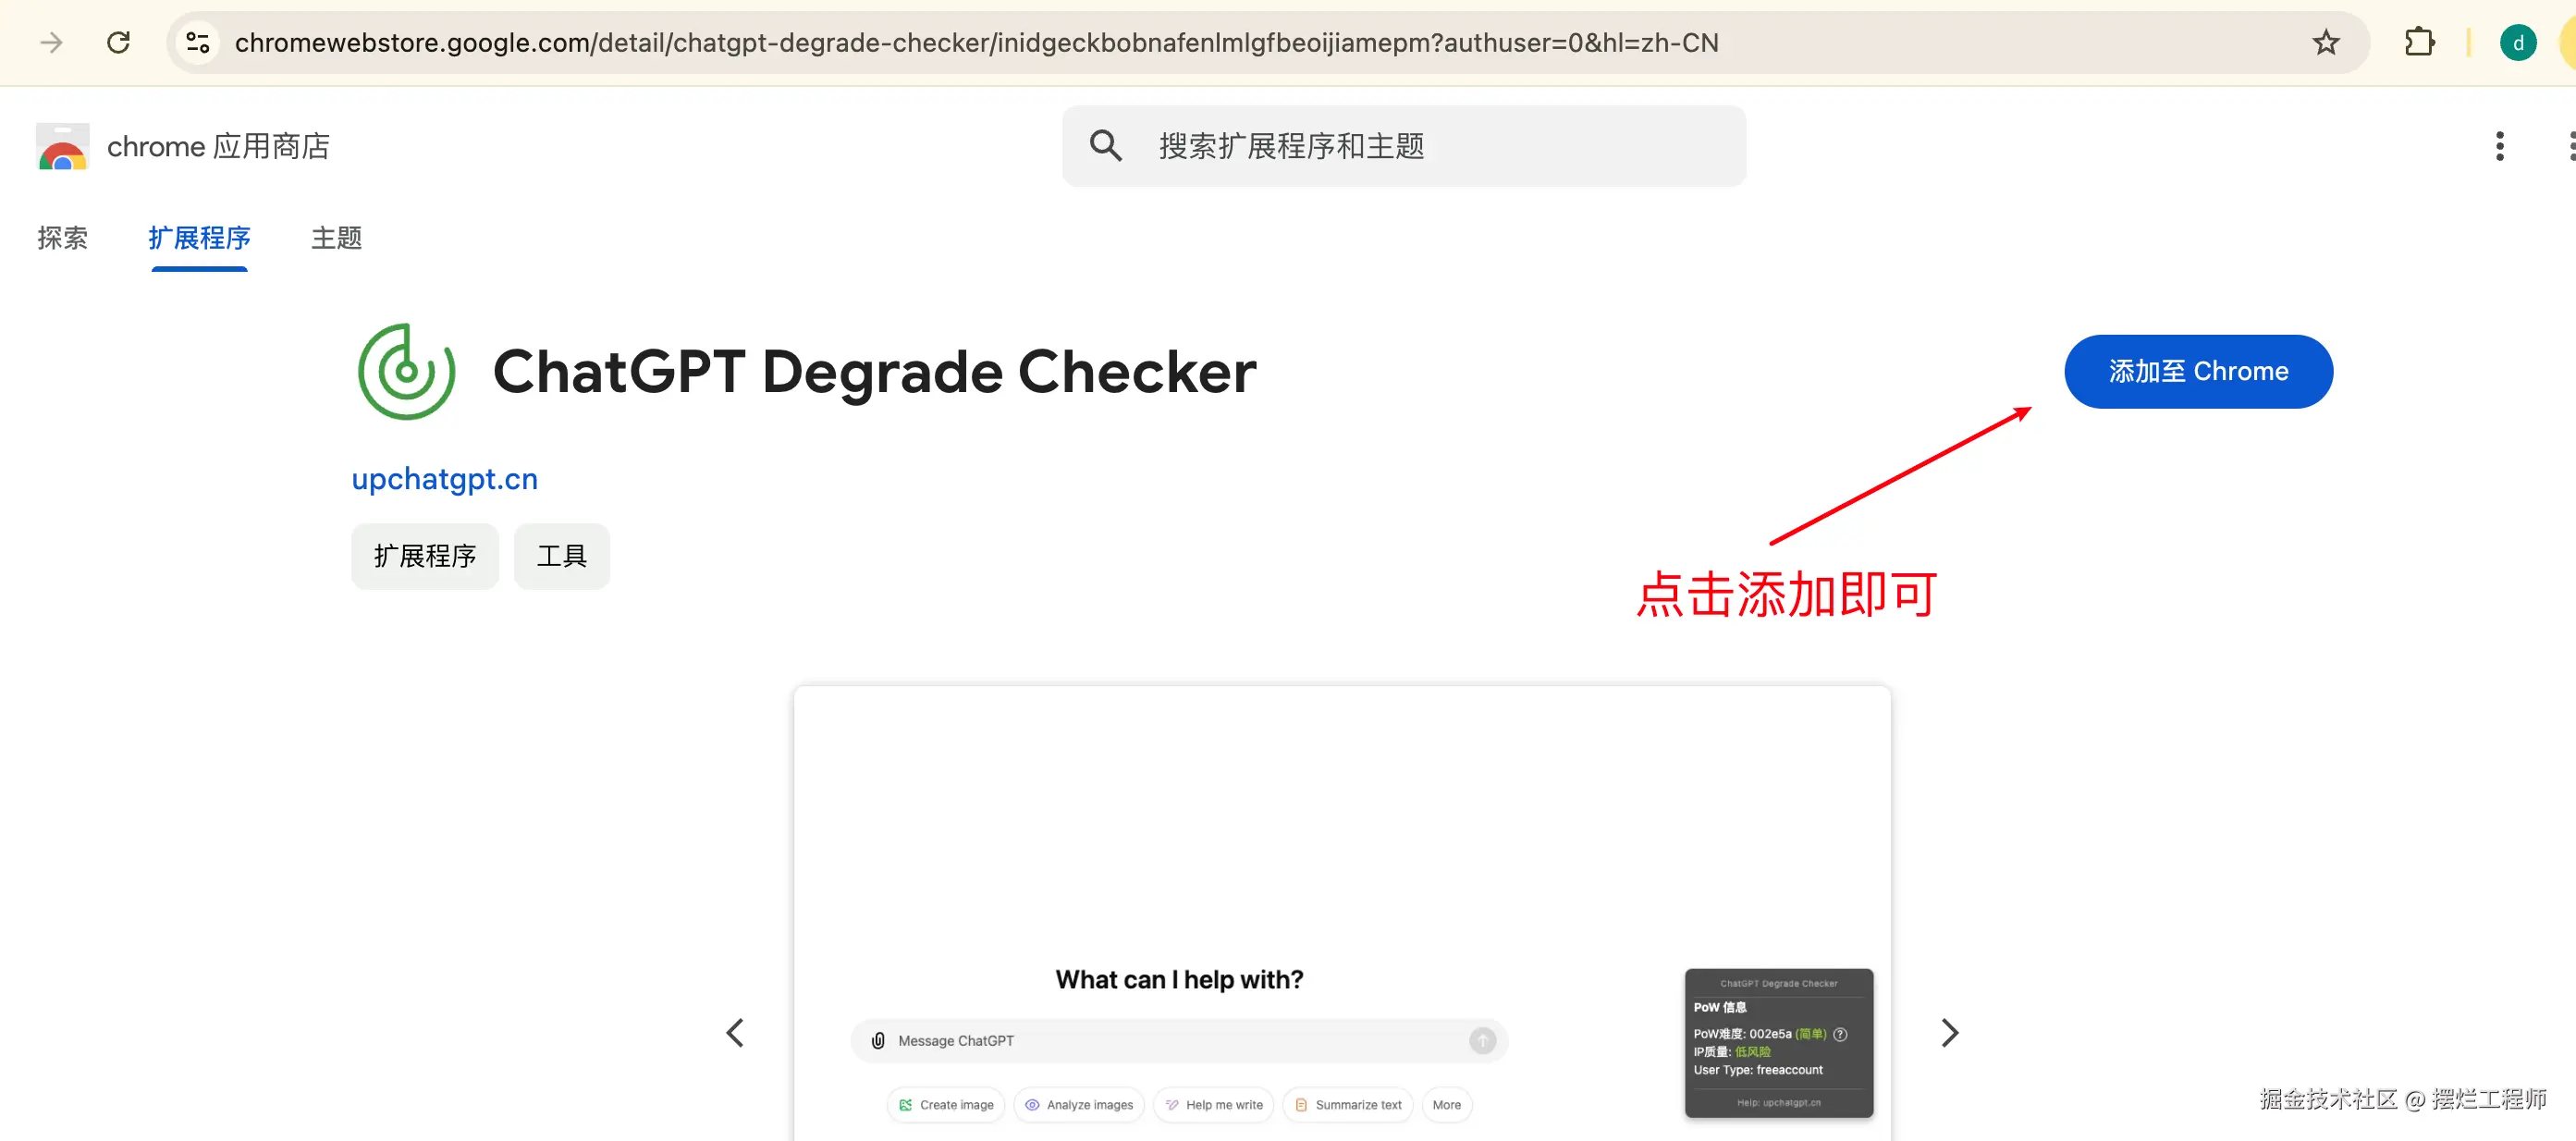Click the search magnifier icon
Image resolution: width=2576 pixels, height=1141 pixels.
point(1104,146)
